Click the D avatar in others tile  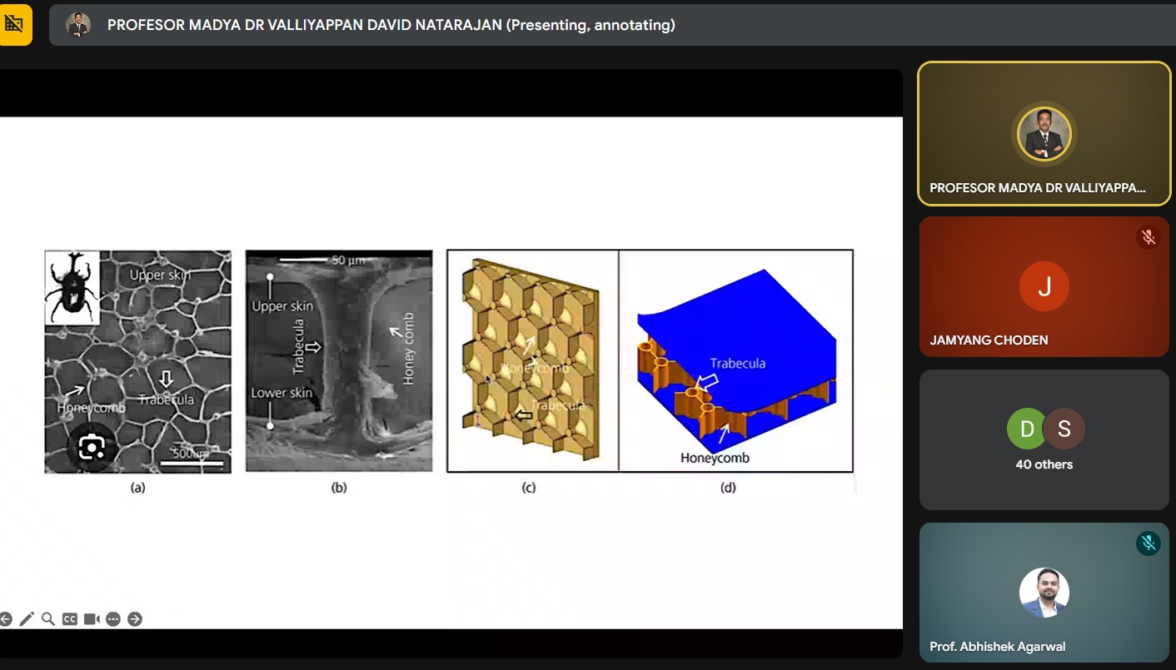[1026, 429]
